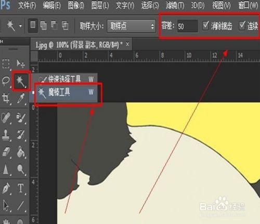Select the Clone Stamp tool

point(6,135)
